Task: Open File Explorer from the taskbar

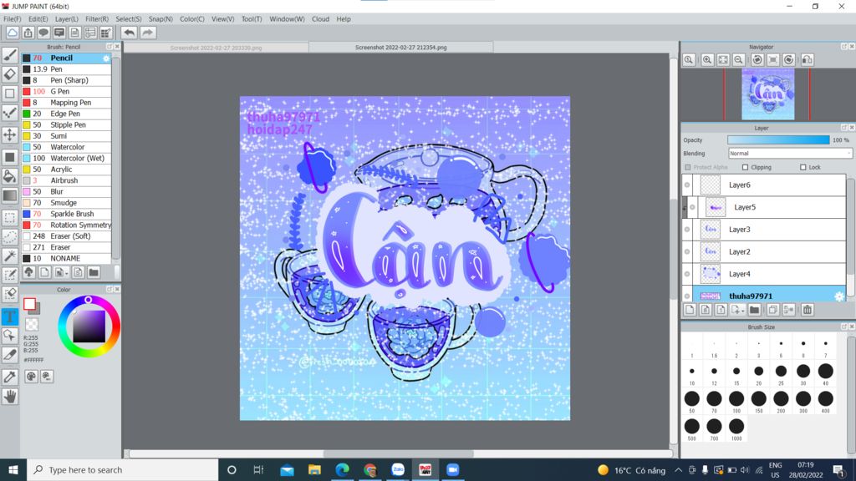Action: pyautogui.click(x=314, y=469)
